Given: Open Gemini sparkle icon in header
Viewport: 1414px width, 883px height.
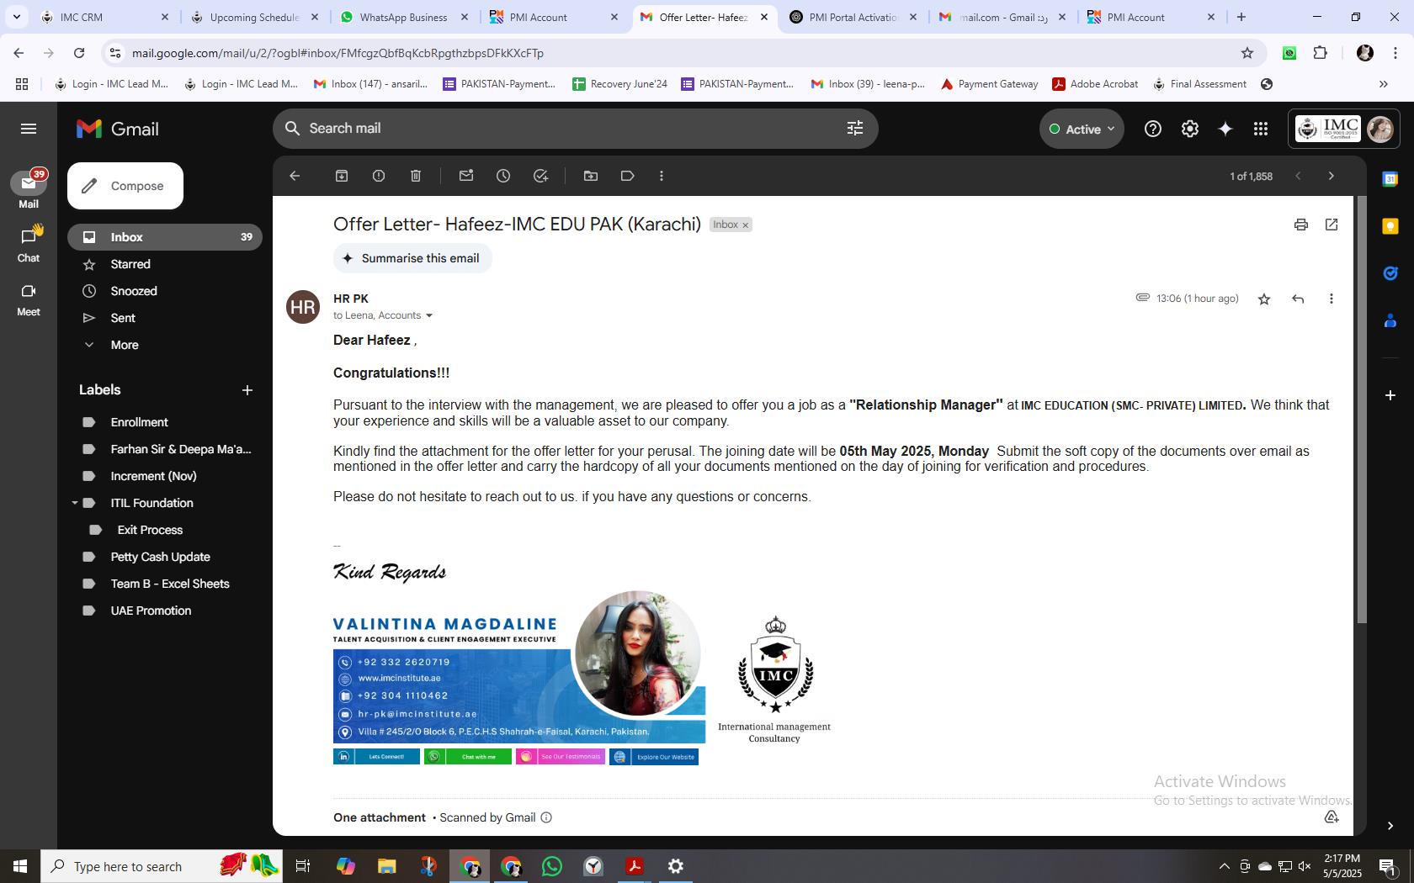Looking at the screenshot, I should pos(1225,129).
